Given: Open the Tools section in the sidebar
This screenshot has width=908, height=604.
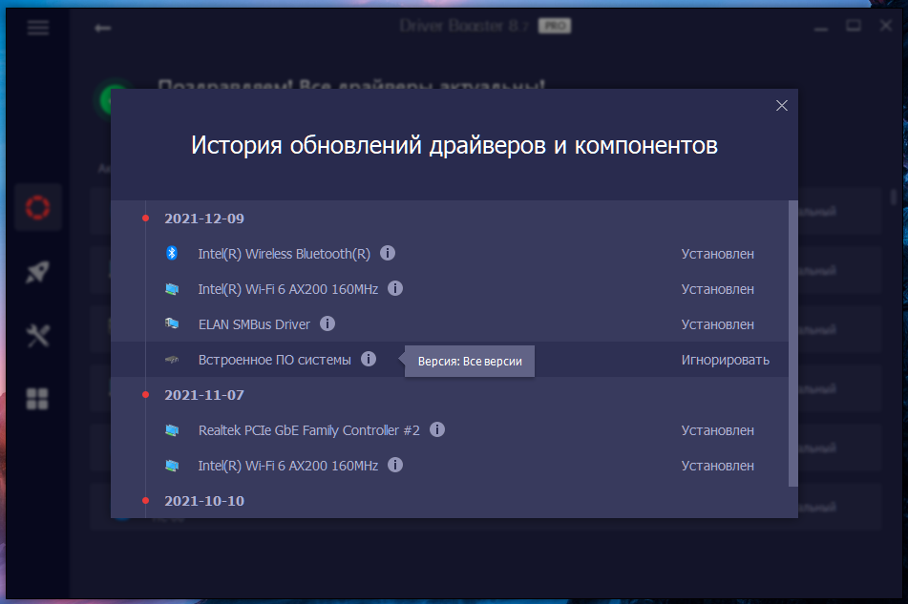Looking at the screenshot, I should pos(37,336).
